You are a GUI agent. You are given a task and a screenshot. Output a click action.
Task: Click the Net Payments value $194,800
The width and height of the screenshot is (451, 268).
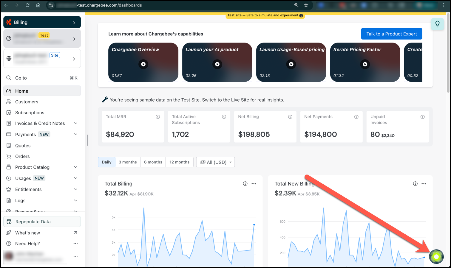point(321,134)
